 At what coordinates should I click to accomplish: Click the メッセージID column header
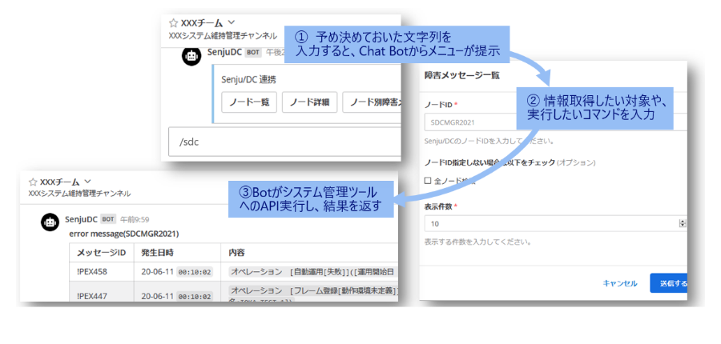click(102, 253)
